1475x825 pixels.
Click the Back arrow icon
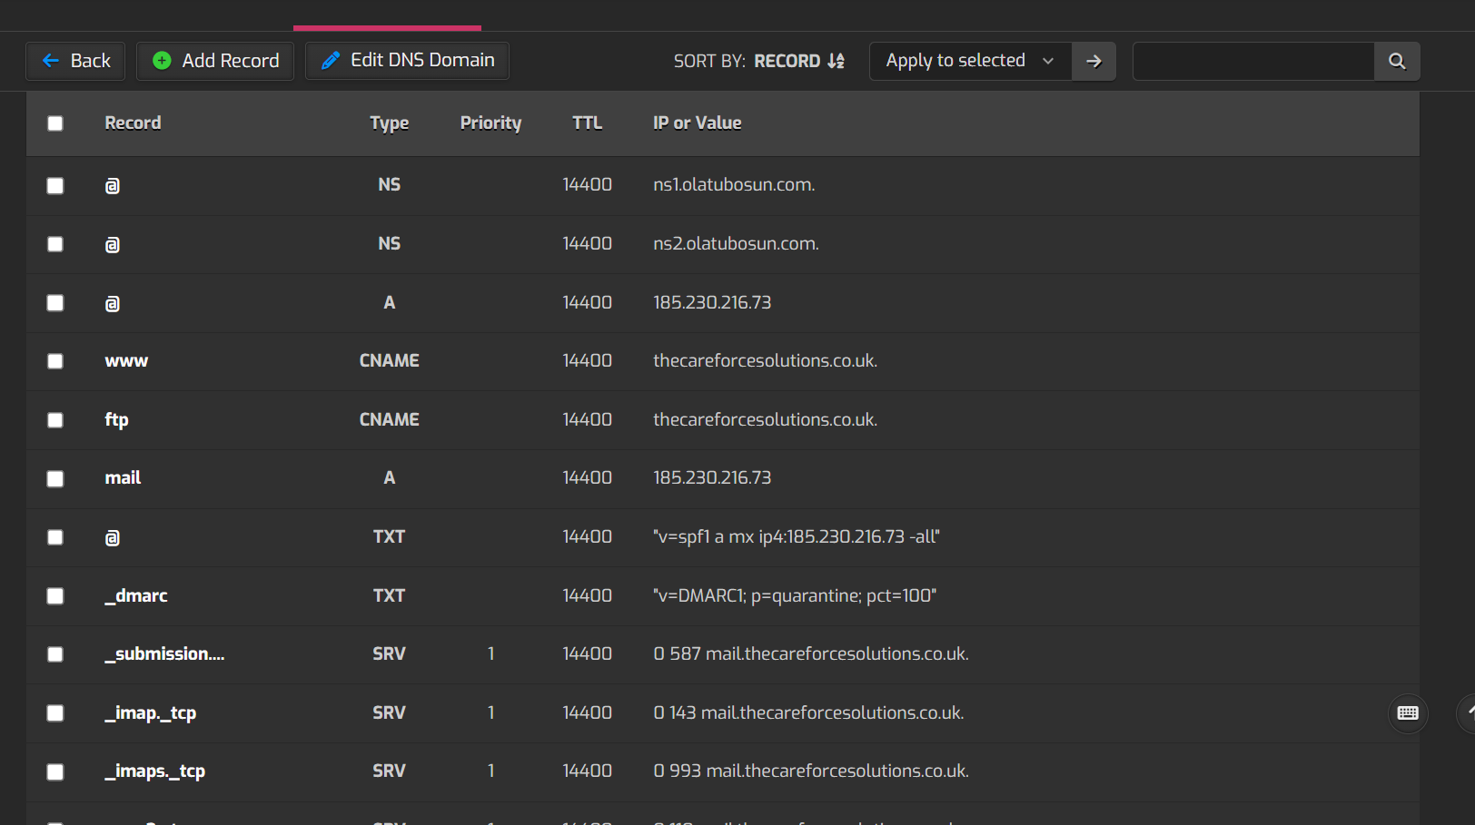coord(51,61)
